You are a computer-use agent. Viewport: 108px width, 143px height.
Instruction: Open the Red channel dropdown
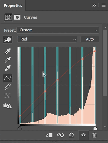pos(47,39)
